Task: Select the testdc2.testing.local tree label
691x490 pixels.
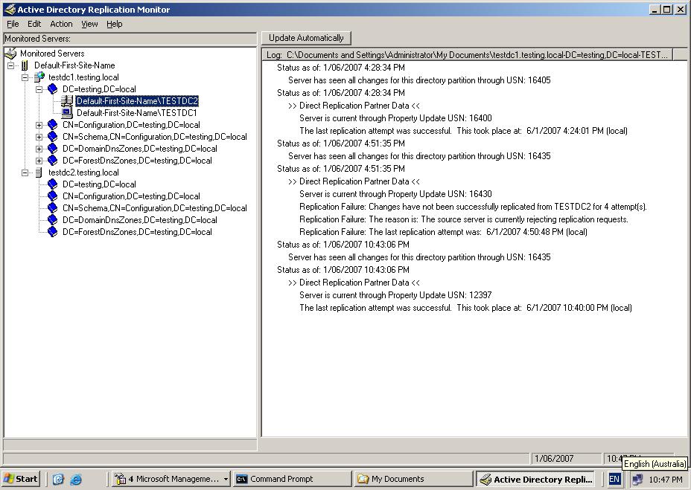Action: tap(83, 173)
